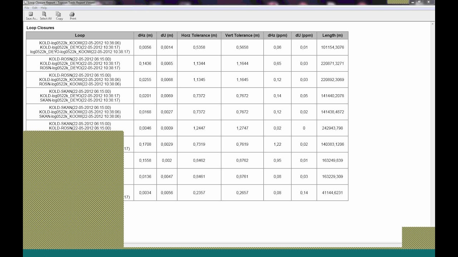This screenshot has width=458, height=257.
Task: Click Length value 141440,2078
Action: [x=332, y=96]
